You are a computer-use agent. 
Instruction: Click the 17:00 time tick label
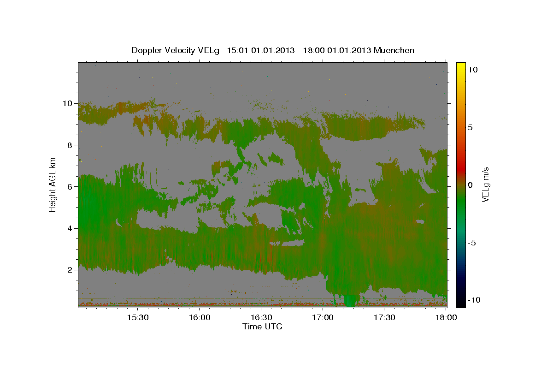pyautogui.click(x=323, y=318)
